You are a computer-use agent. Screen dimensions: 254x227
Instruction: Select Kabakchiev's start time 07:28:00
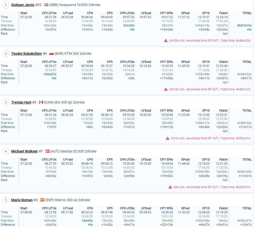pos(26,66)
